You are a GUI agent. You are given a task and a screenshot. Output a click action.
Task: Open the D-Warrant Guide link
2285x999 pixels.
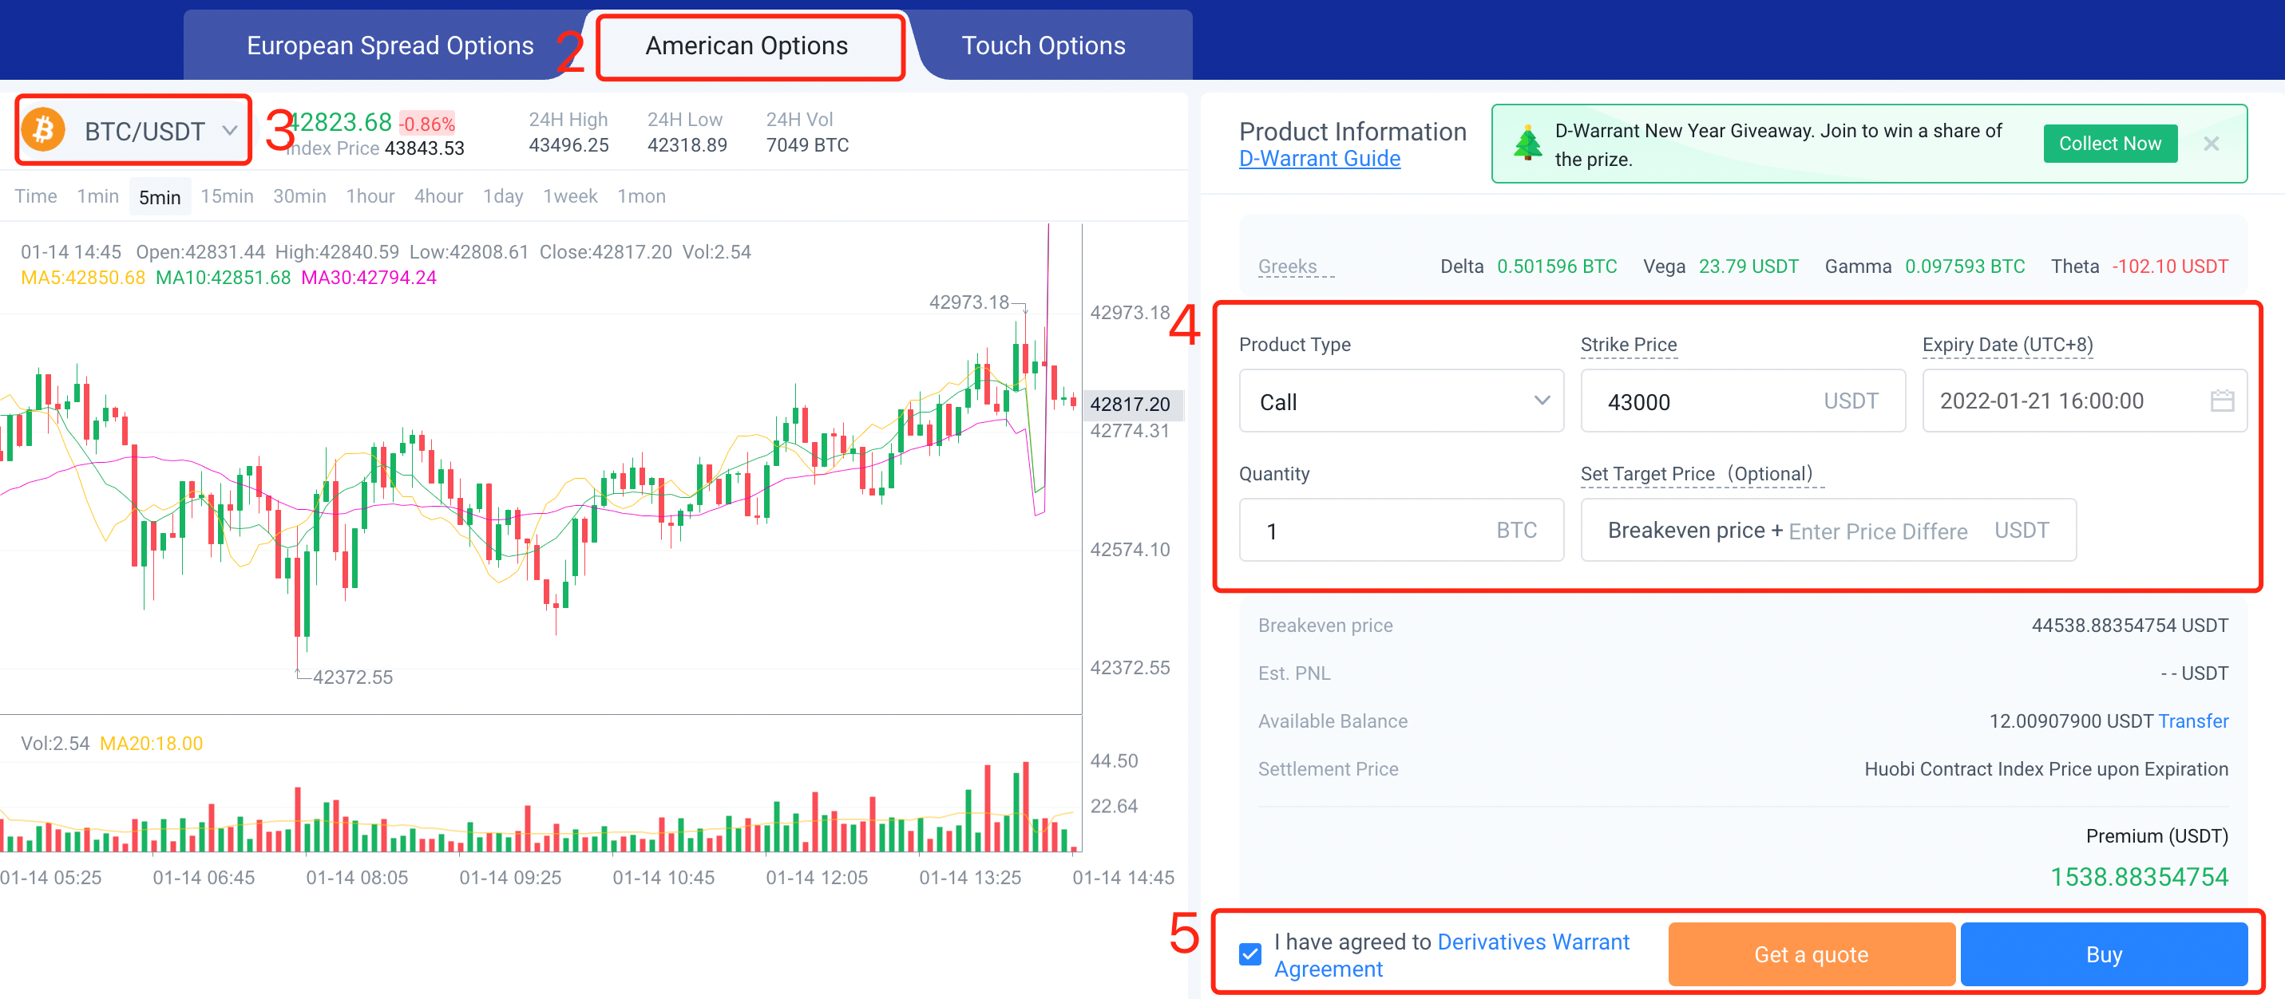click(1319, 159)
